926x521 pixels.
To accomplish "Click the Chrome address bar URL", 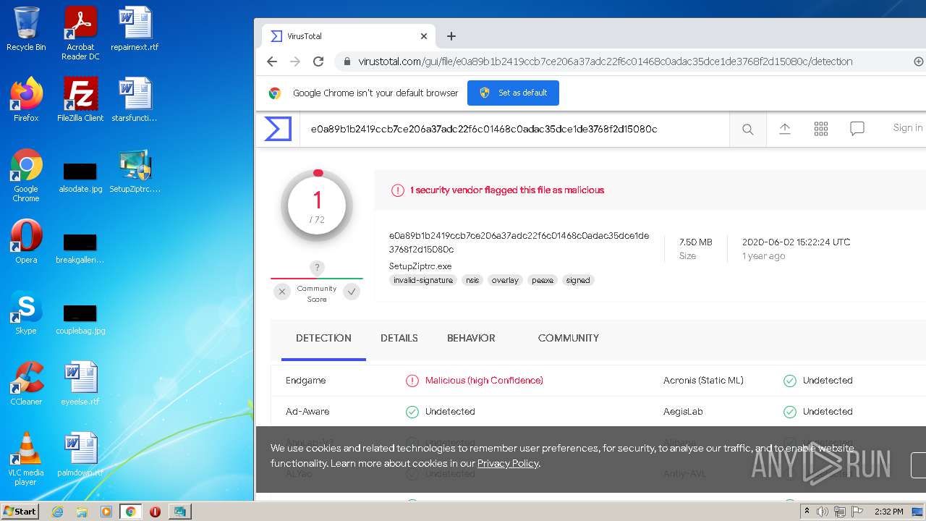I will pos(606,62).
